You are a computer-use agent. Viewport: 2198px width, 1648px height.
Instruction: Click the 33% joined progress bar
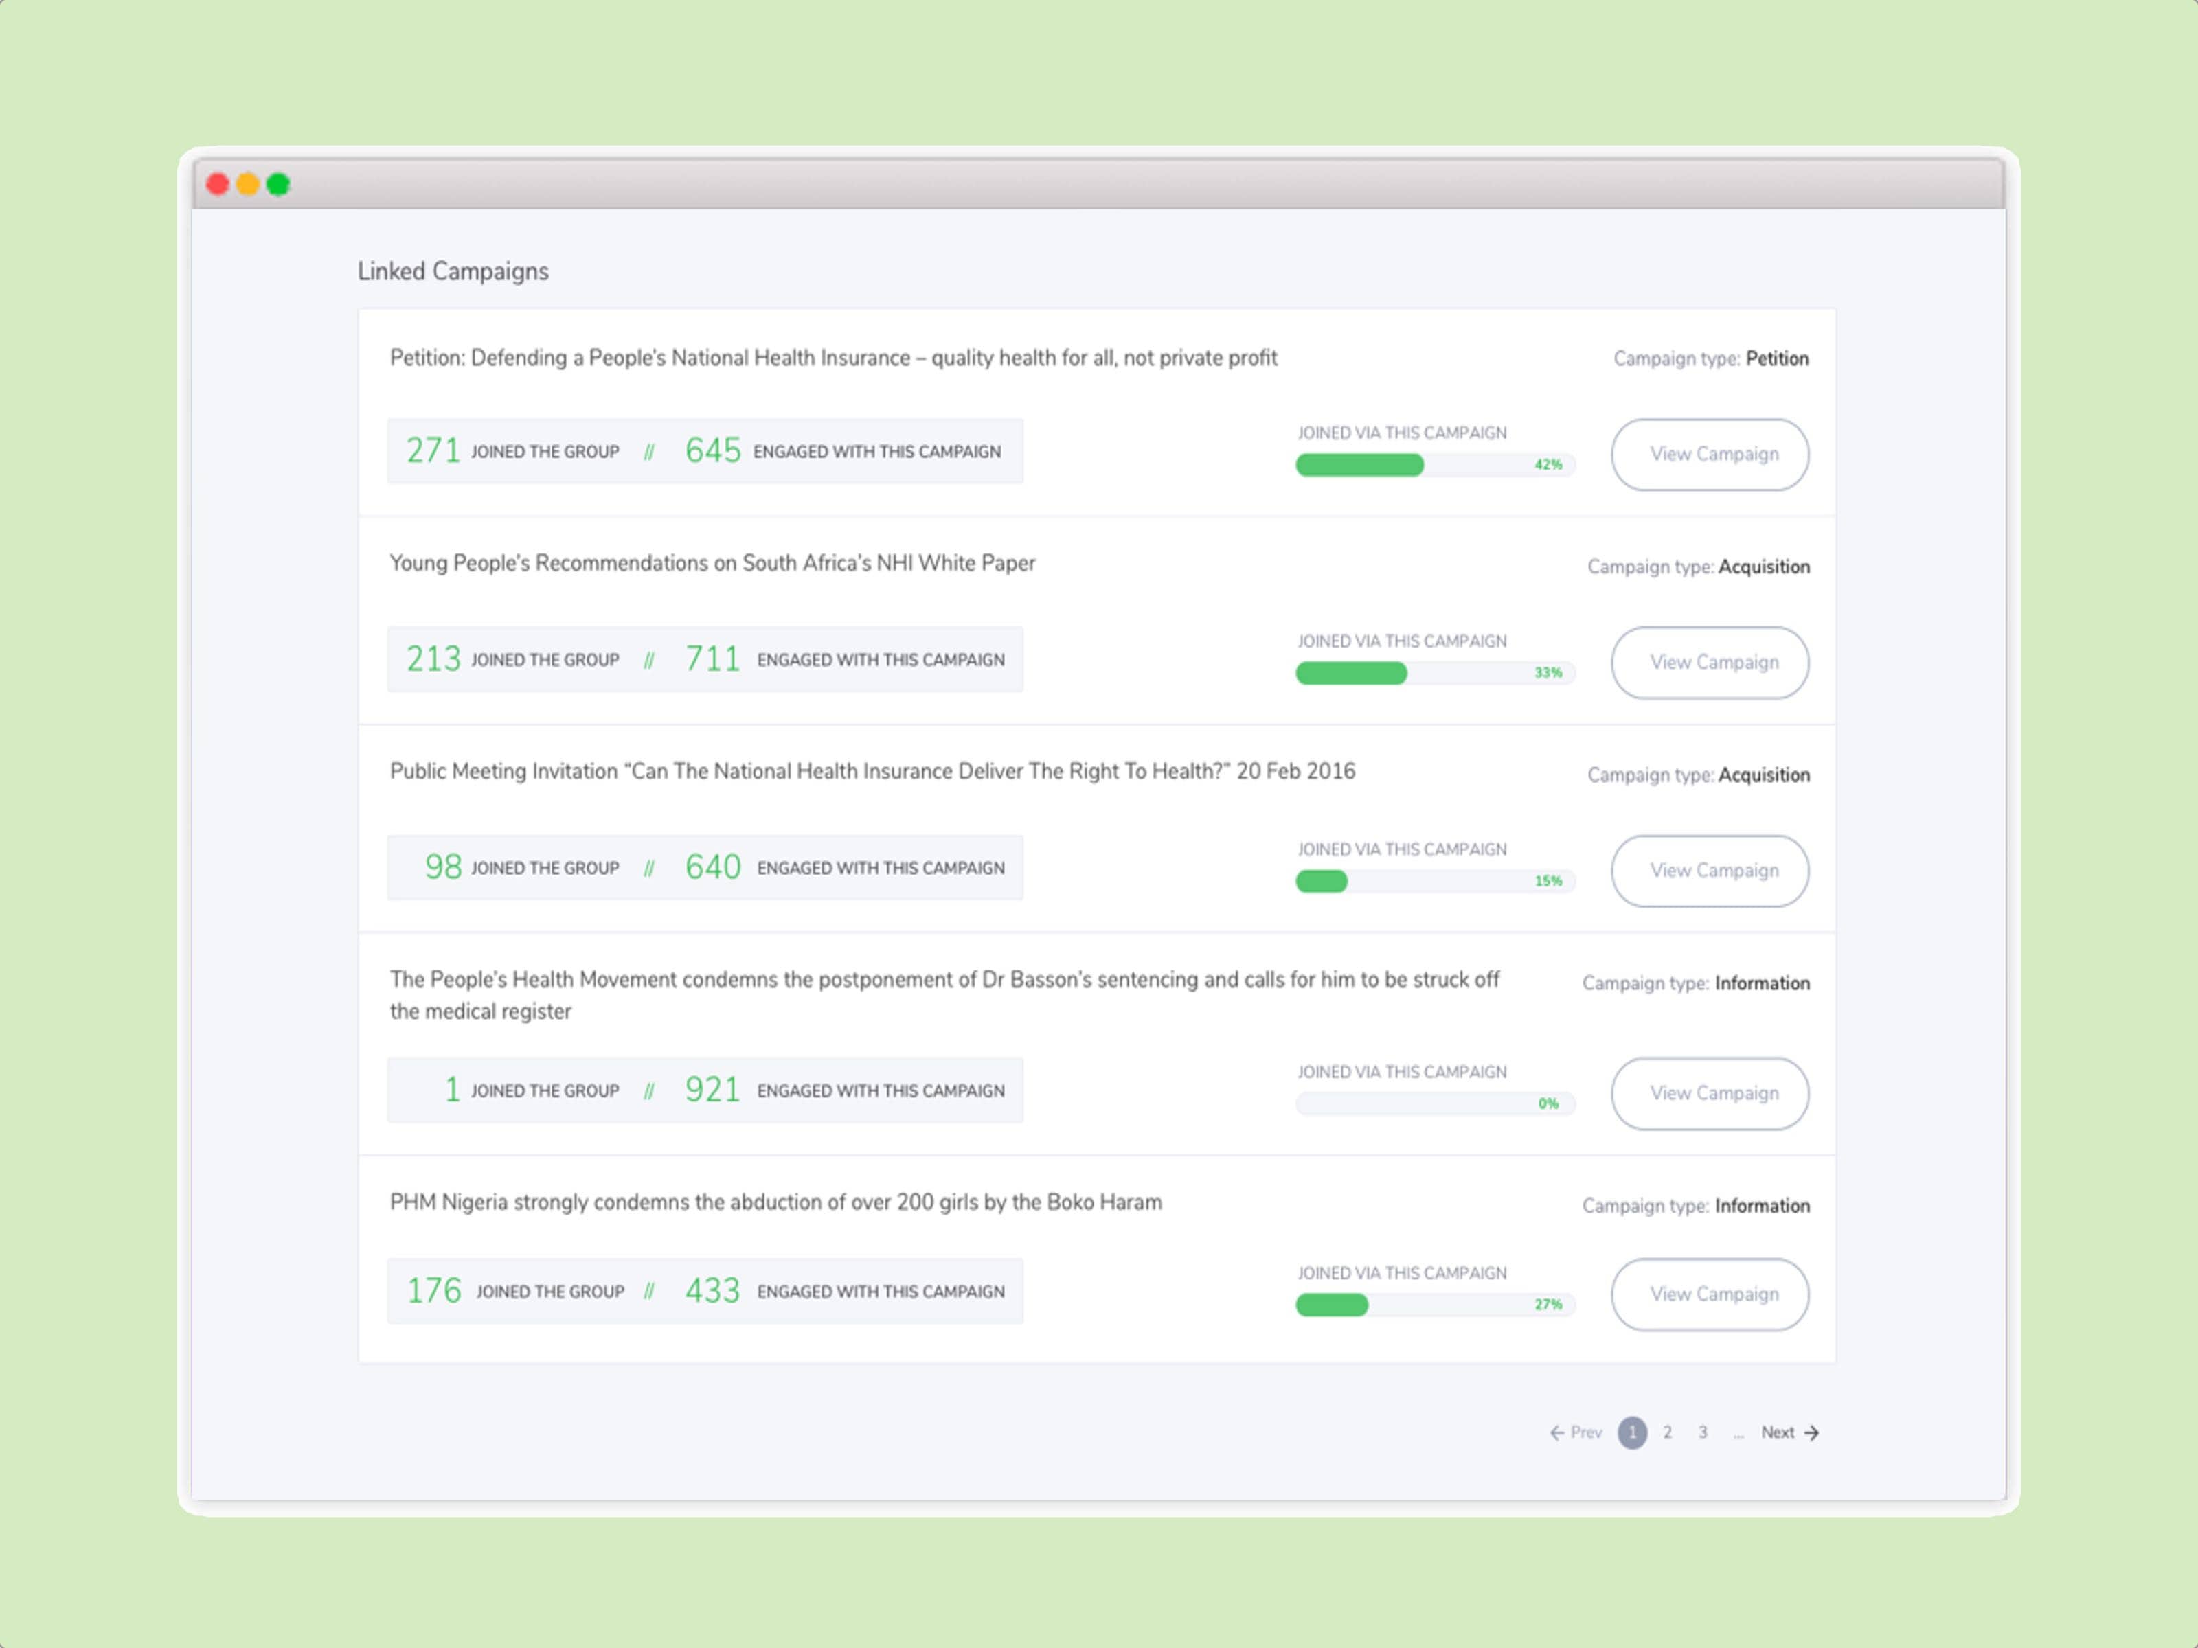(x=1434, y=674)
